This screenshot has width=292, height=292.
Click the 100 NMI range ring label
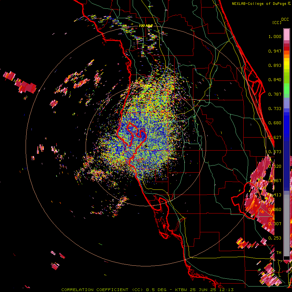[146, 26]
